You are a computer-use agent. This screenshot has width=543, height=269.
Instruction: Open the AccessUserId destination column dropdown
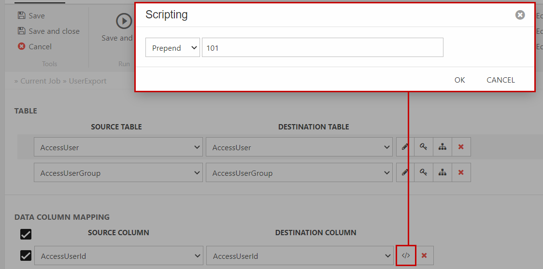point(300,256)
